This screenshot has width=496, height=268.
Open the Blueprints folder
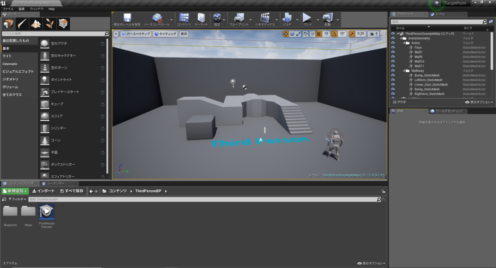[10, 211]
